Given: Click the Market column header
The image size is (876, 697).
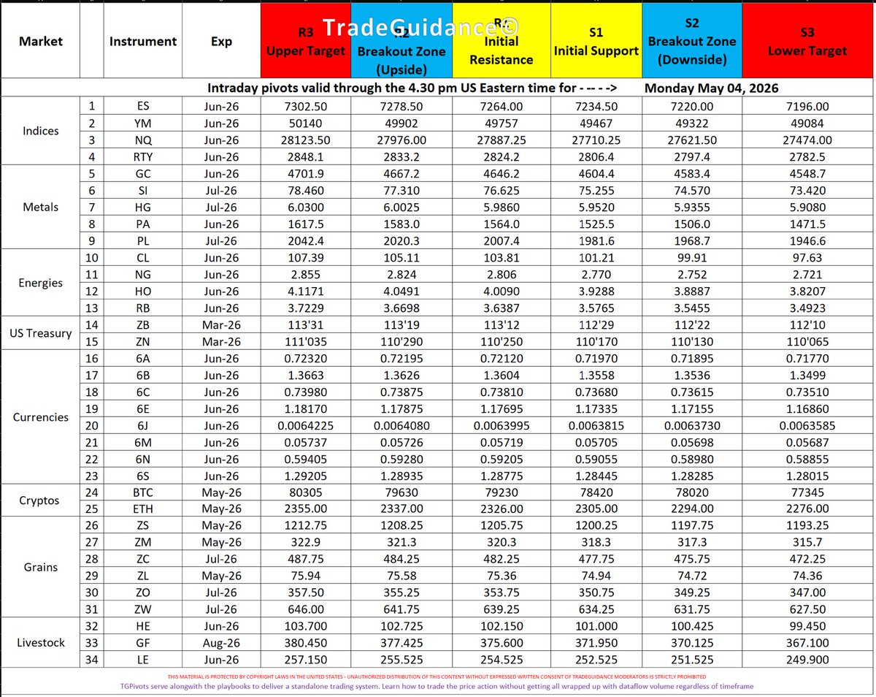Looking at the screenshot, I should pos(39,41).
